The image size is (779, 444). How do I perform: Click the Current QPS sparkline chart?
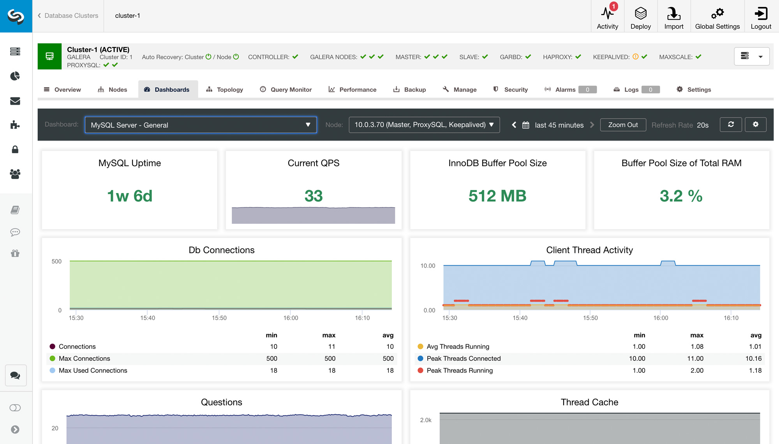(313, 215)
